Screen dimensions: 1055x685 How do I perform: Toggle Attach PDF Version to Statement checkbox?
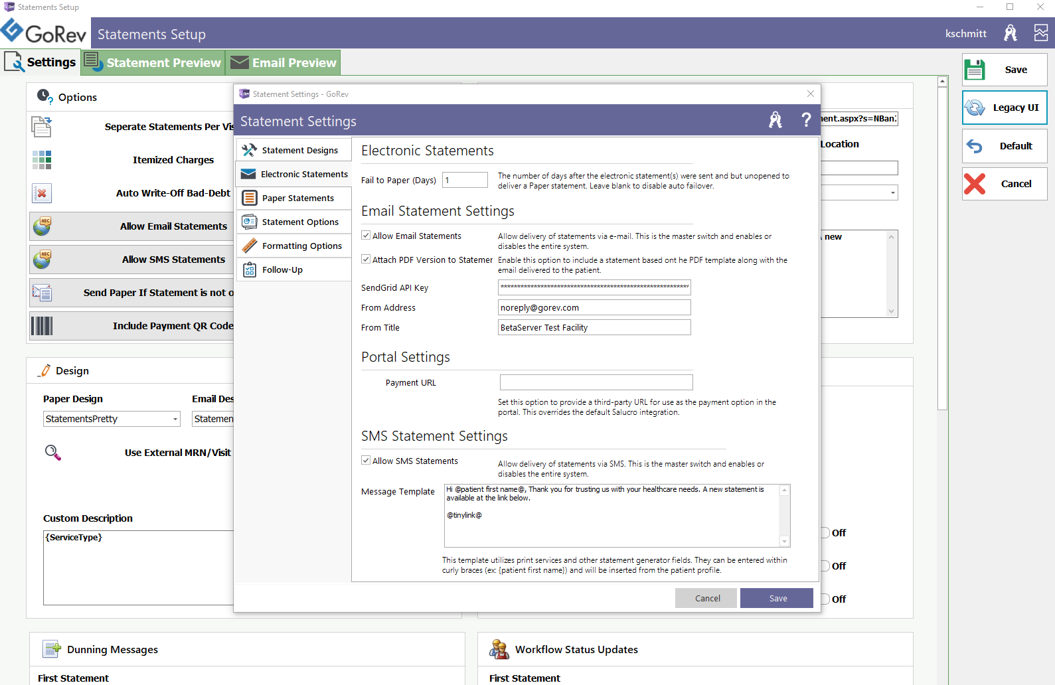366,260
